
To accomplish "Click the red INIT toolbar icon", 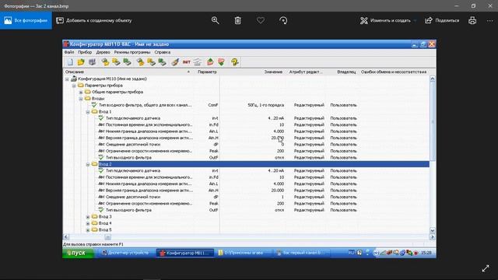I will point(187,62).
